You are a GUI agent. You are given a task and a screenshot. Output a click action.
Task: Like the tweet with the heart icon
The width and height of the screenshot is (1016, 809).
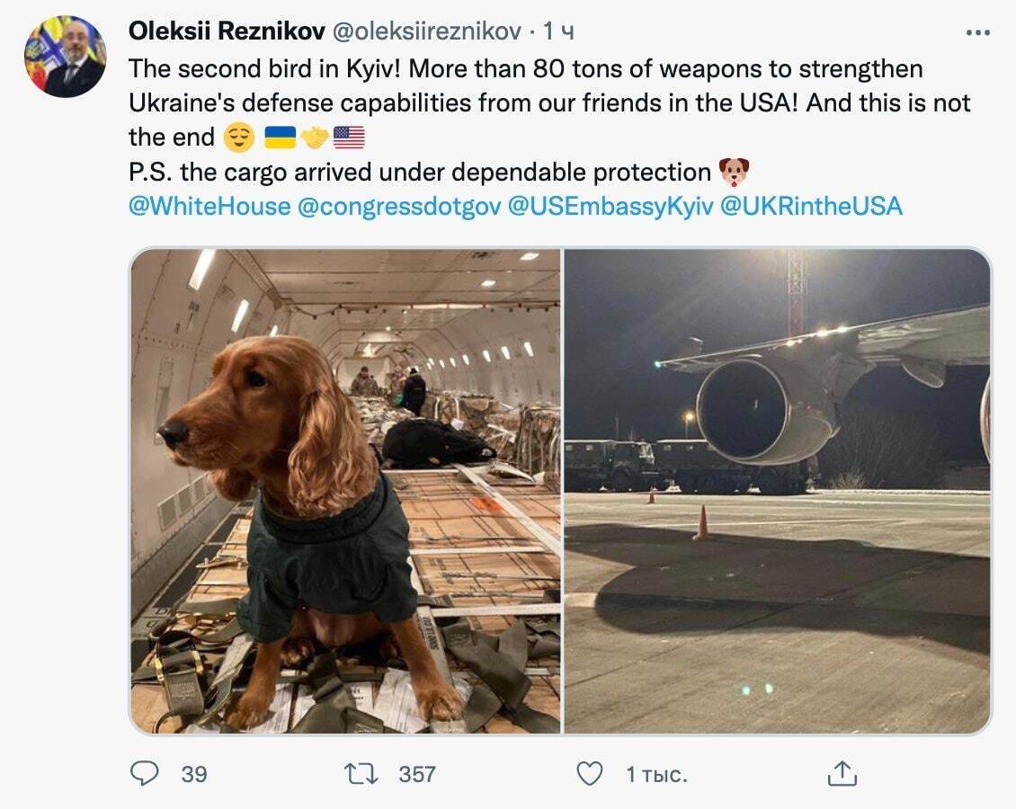click(x=589, y=773)
